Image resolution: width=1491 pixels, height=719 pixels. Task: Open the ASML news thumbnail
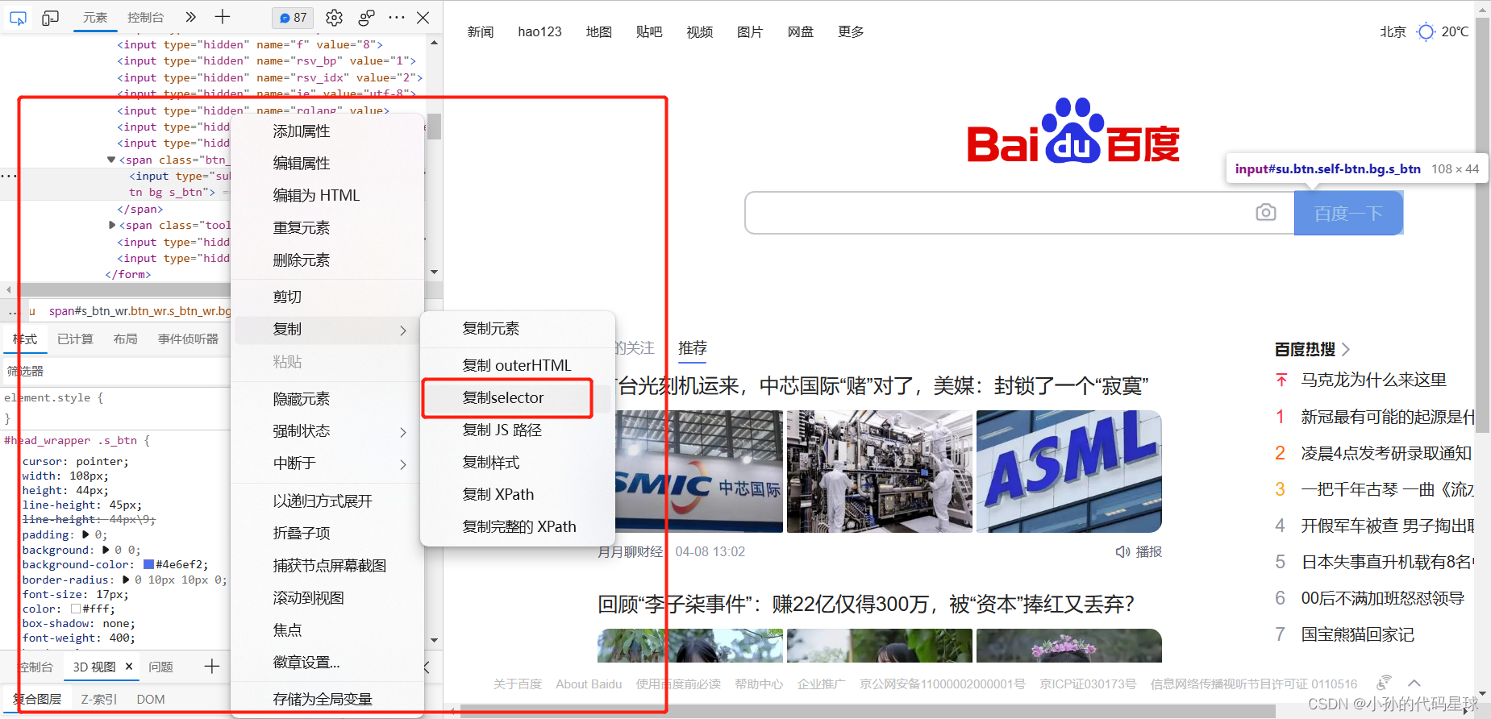point(1069,472)
